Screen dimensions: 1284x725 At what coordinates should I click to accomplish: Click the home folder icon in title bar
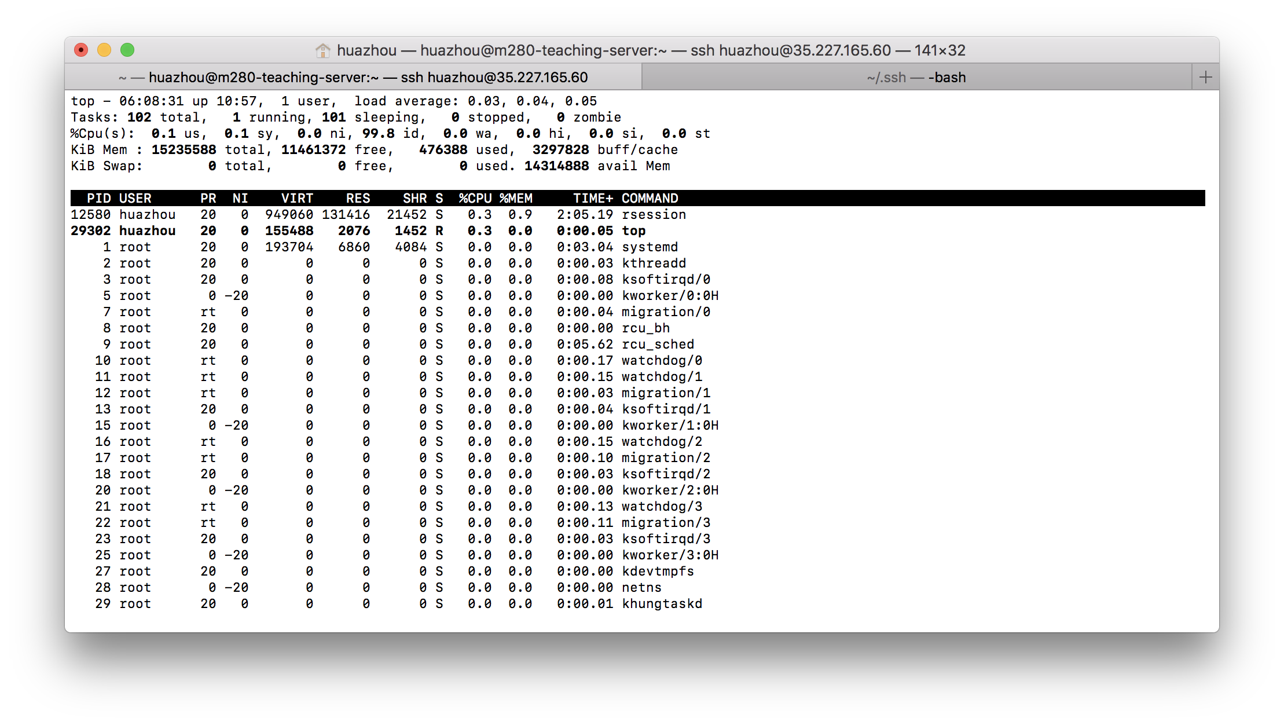coord(322,50)
